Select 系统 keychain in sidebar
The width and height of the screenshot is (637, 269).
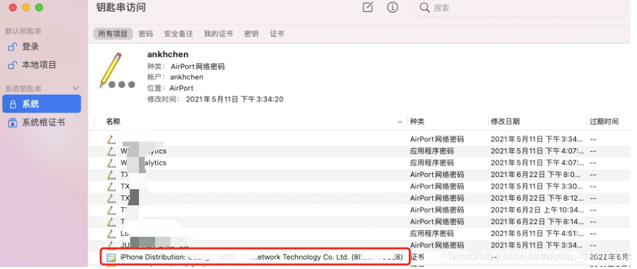click(x=42, y=104)
